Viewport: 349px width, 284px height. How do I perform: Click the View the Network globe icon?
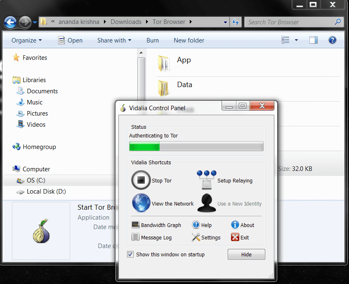(x=141, y=203)
